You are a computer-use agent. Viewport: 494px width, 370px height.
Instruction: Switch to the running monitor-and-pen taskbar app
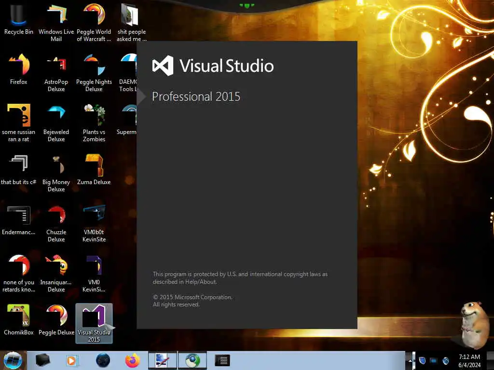[163, 360]
